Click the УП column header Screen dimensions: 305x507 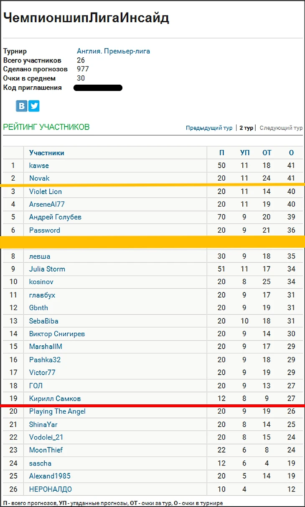[245, 153]
